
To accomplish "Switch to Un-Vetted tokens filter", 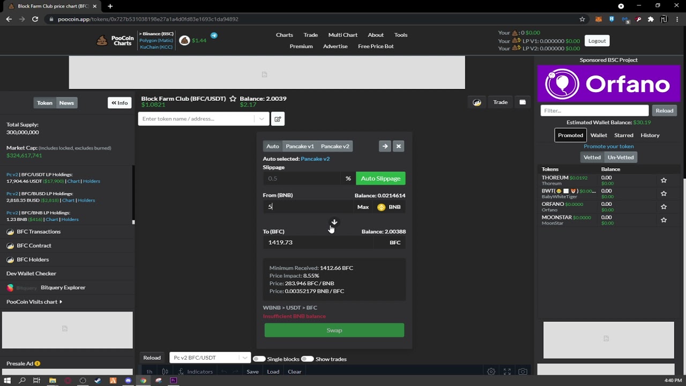I will pos(621,158).
